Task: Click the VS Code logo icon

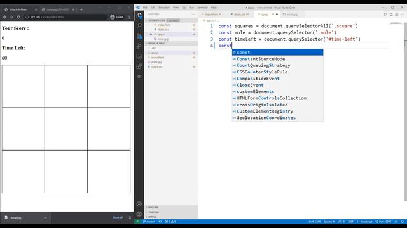Action: (138, 8)
